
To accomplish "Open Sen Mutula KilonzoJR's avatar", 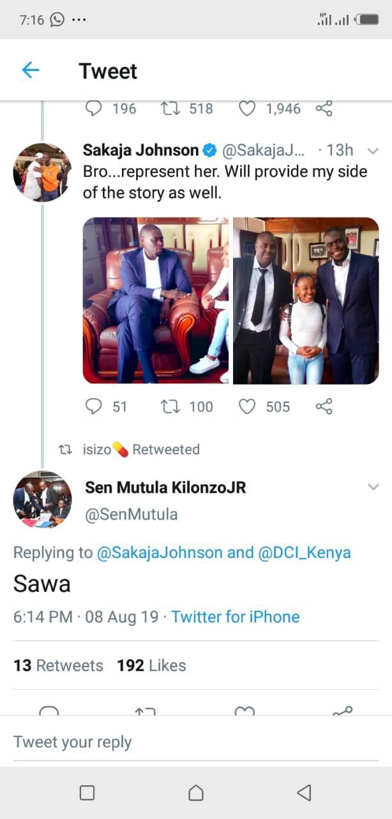I will pyautogui.click(x=42, y=500).
